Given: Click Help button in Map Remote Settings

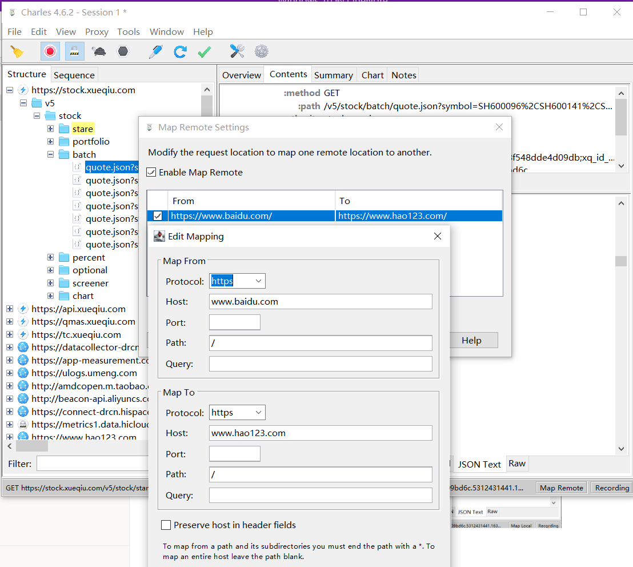Looking at the screenshot, I should (x=471, y=341).
